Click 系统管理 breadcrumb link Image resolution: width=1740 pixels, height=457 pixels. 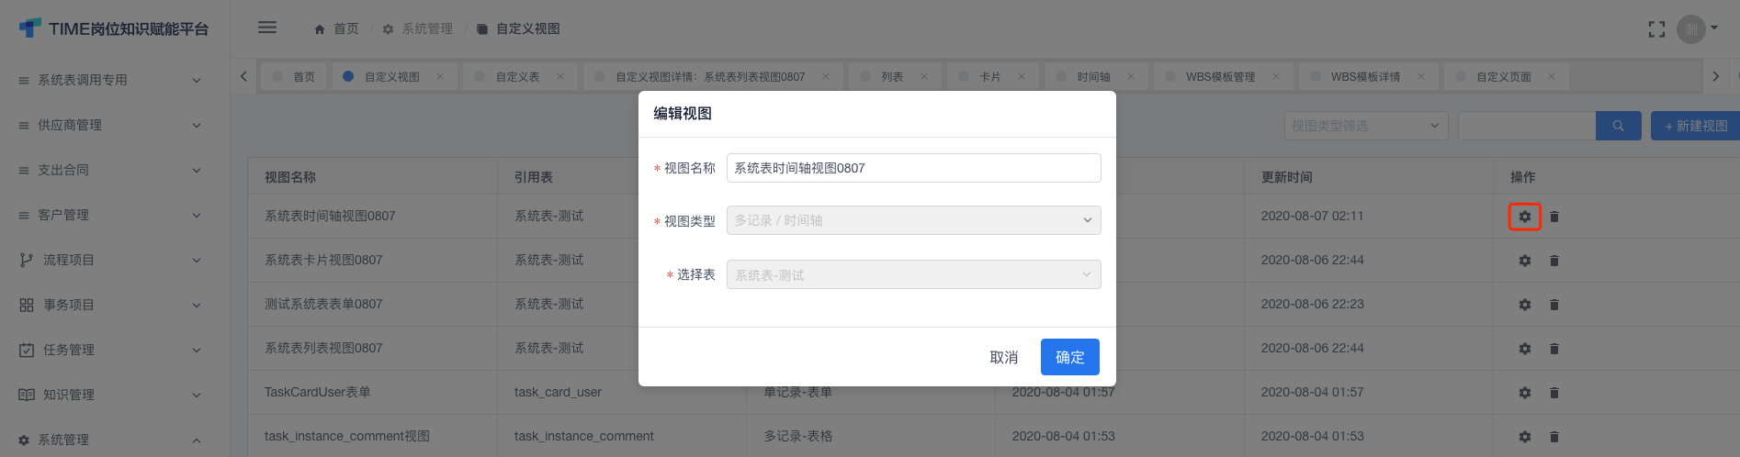[427, 28]
